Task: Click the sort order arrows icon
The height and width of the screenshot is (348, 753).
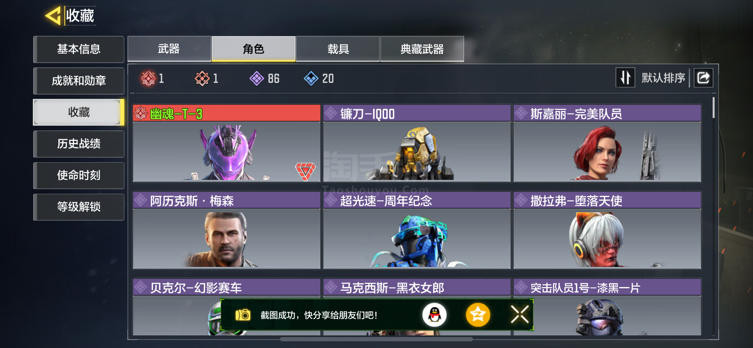Action: (x=625, y=78)
